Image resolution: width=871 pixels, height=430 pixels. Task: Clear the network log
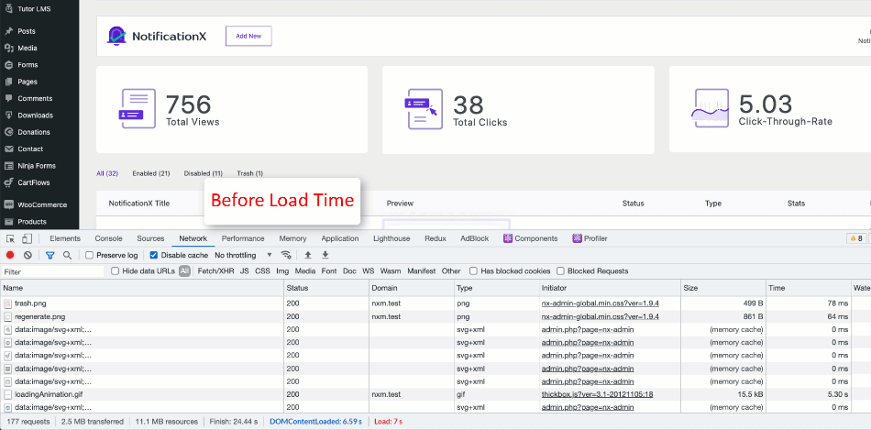coord(28,255)
